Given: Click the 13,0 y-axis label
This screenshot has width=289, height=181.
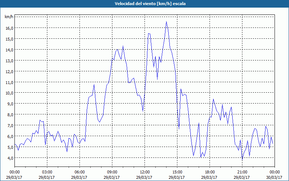Looking at the screenshot, I should coord(9,60).
